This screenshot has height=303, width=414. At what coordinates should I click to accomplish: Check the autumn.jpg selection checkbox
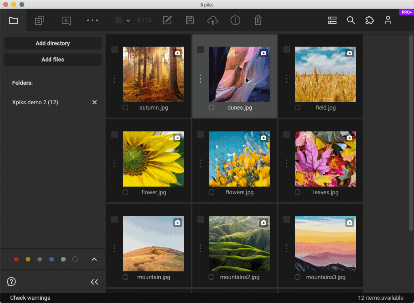[x=115, y=49]
